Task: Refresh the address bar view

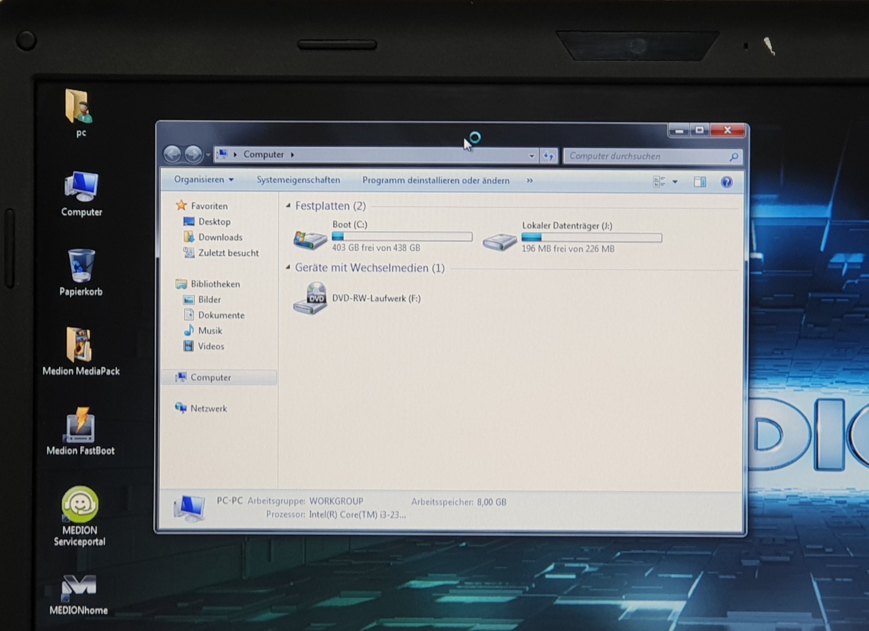Action: pos(549,156)
